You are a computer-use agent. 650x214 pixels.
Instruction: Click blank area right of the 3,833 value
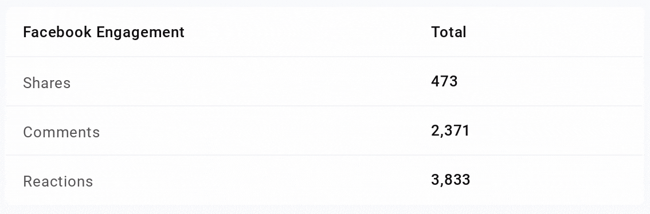557,180
